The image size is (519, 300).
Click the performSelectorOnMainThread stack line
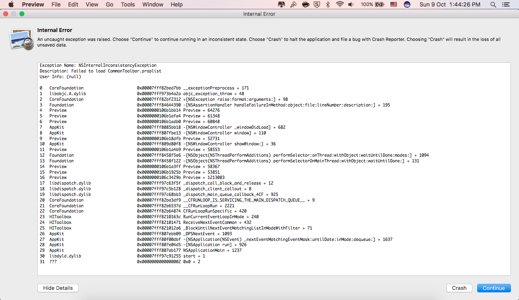pyautogui.click(x=229, y=161)
